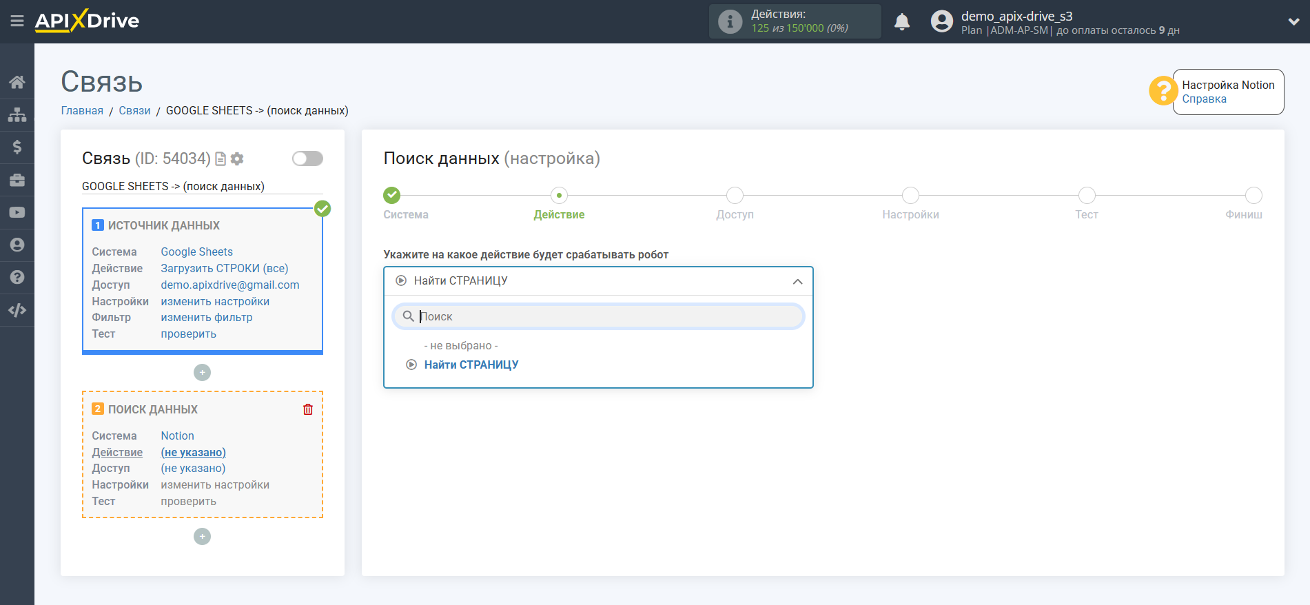1310x605 pixels.
Task: Click the Связи breadcrumb link
Action: coord(134,111)
